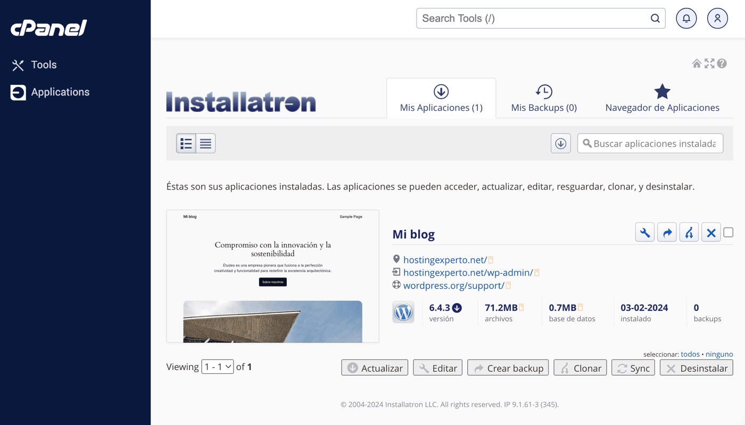Click the Clonar button

coord(580,368)
